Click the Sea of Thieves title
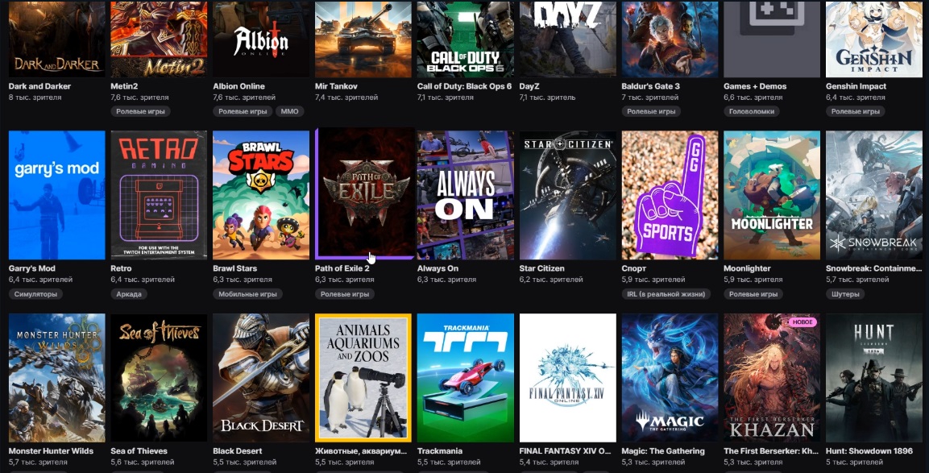This screenshot has height=473, width=929. coord(139,451)
